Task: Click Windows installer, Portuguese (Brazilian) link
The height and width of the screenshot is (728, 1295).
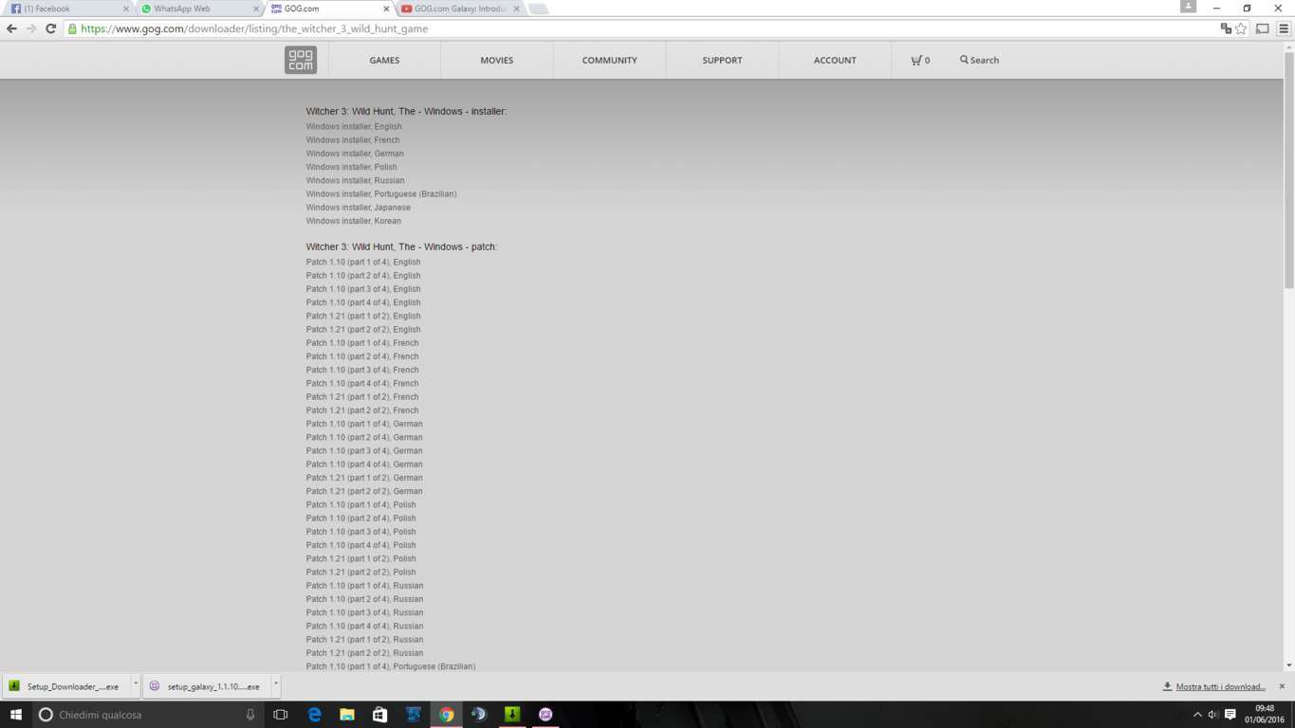Action: pyautogui.click(x=381, y=193)
